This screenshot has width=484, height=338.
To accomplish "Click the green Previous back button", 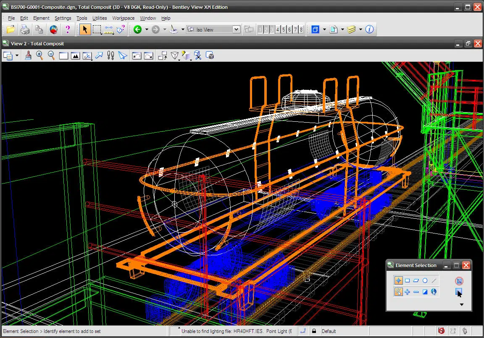I will 137,29.
